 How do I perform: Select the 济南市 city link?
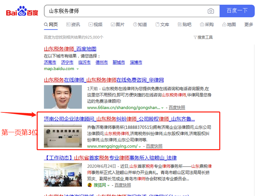[x=50, y=62]
